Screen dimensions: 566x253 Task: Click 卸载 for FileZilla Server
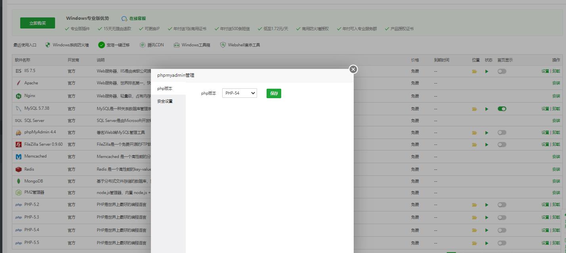(x=556, y=145)
